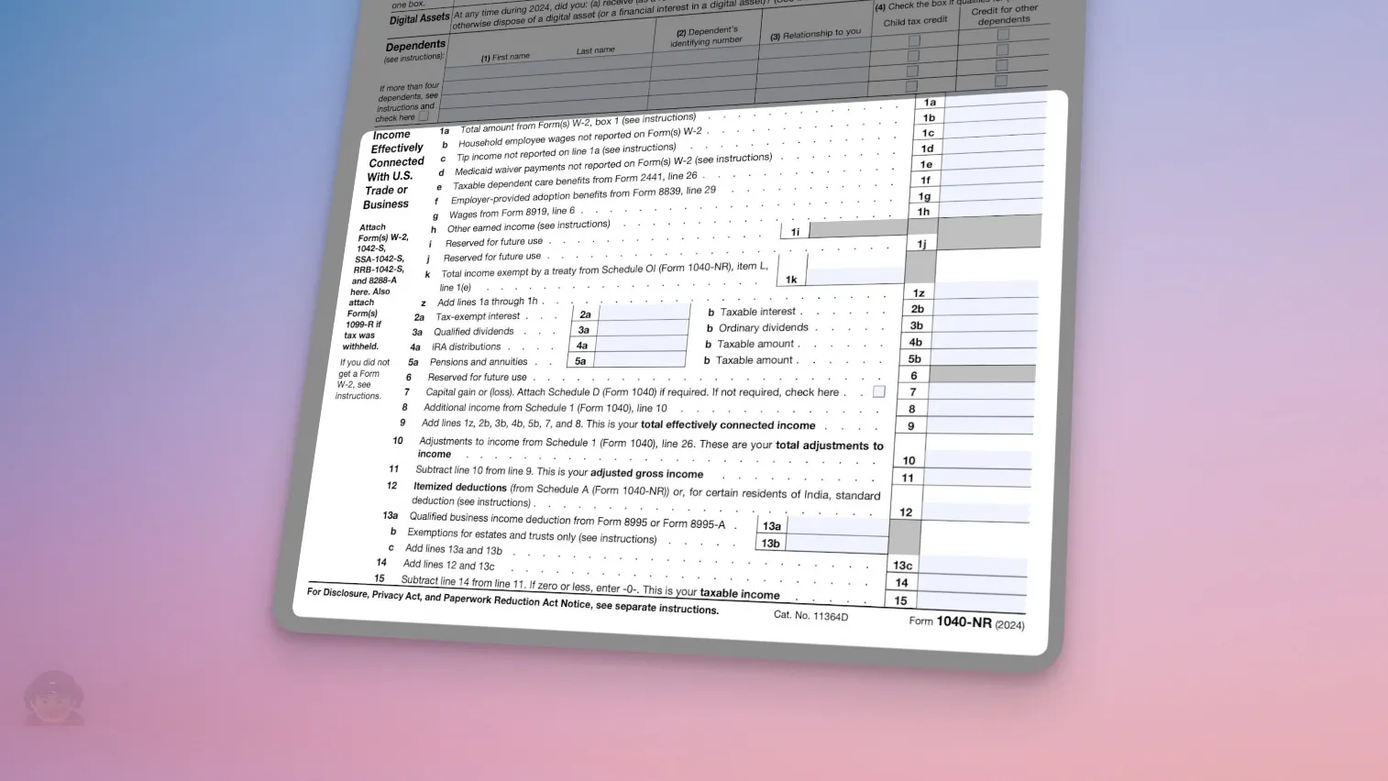The width and height of the screenshot is (1388, 781).
Task: Select the line 12 itemized deductions field
Action: [975, 512]
